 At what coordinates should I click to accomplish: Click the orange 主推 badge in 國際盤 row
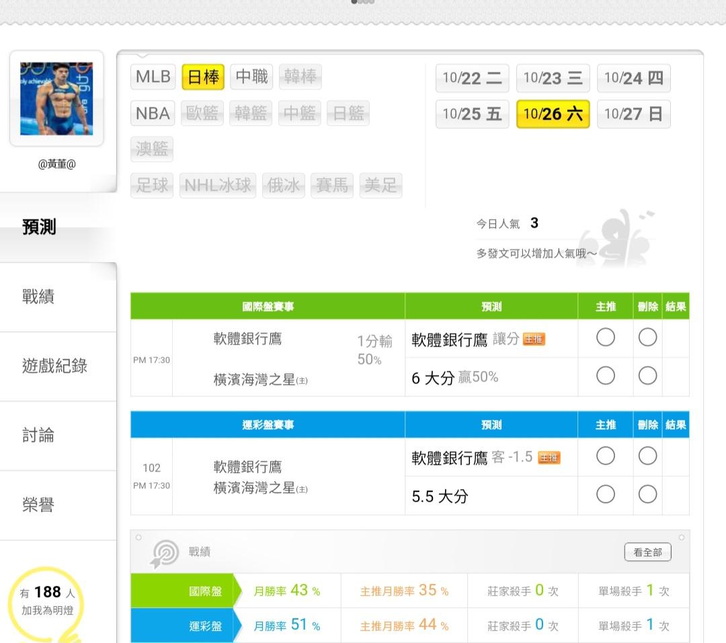534,339
